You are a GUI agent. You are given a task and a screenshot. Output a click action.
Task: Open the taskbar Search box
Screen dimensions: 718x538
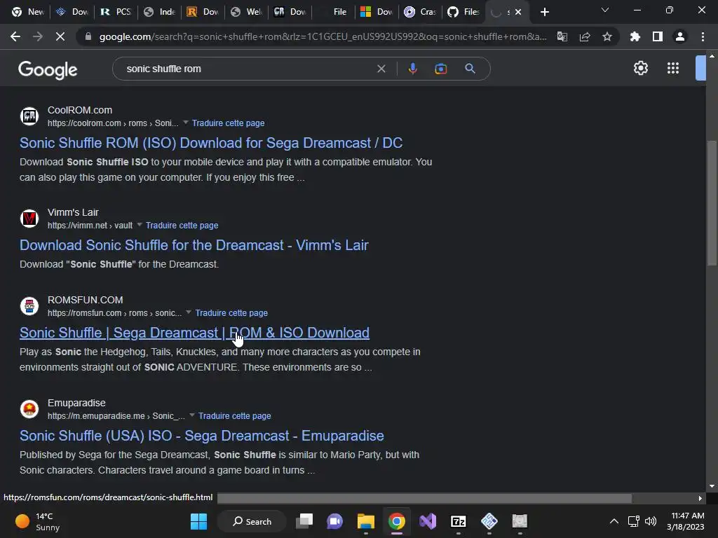coord(252,521)
